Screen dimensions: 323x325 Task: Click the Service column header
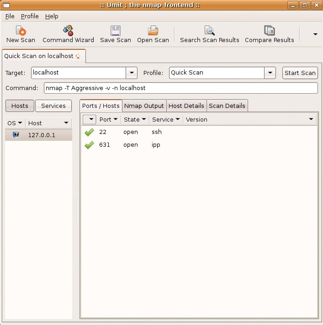tap(166, 119)
